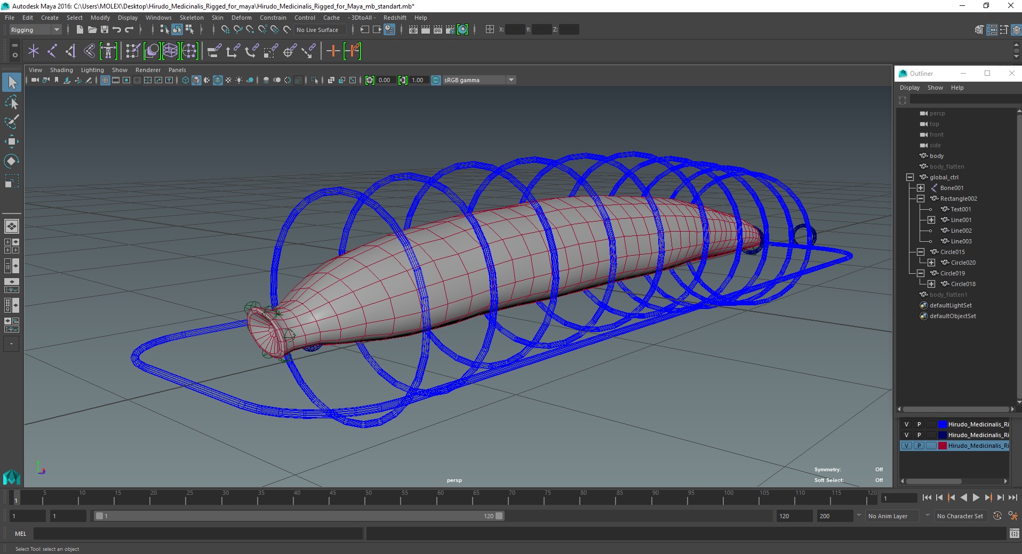Click the orange Set Key shelf icon
The width and height of the screenshot is (1022, 554).
333,51
